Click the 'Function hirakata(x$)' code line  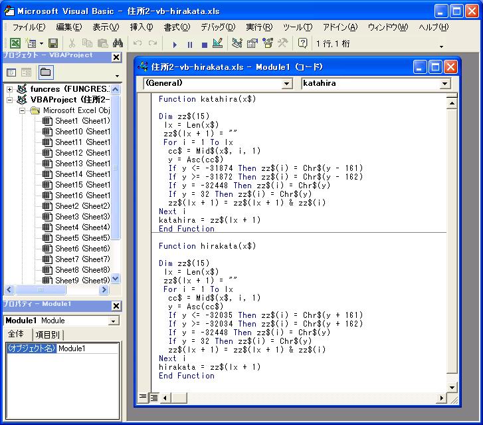[207, 246]
